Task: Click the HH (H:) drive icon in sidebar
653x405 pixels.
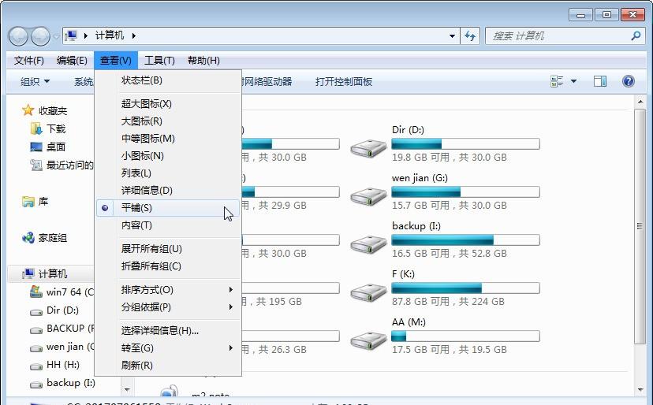Action: pos(36,366)
